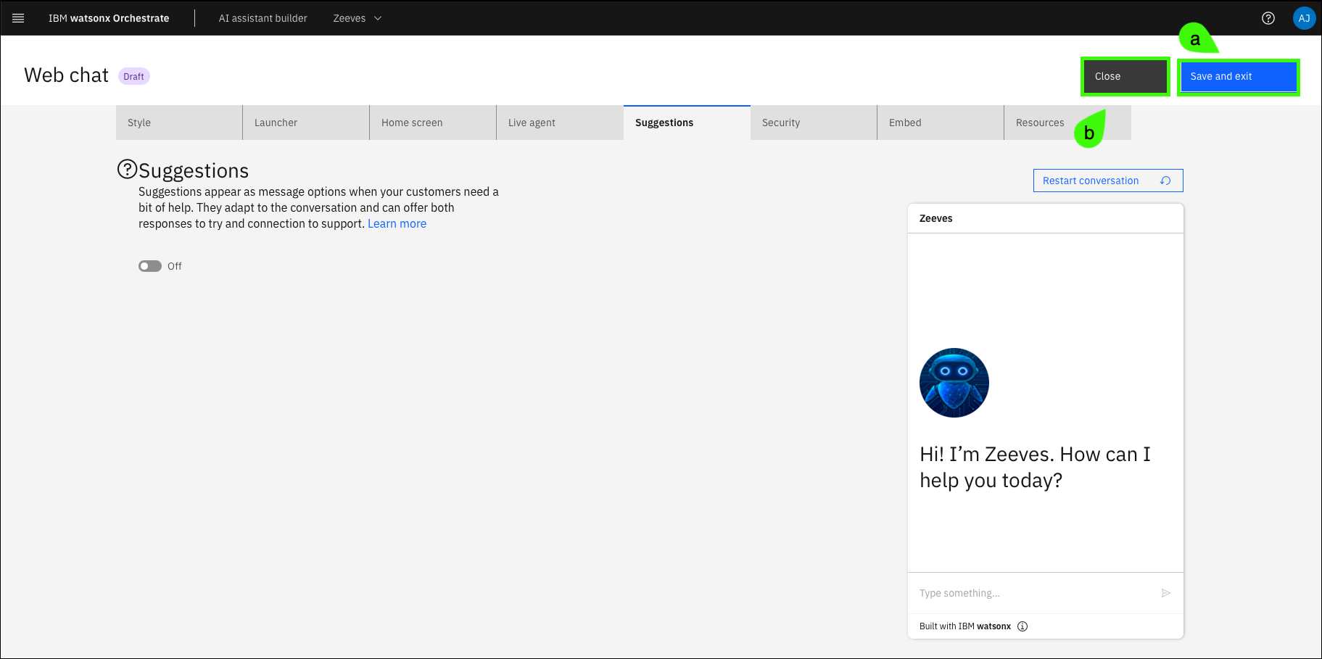Switch to the Embed tab
This screenshot has height=659, width=1322.
(x=940, y=123)
